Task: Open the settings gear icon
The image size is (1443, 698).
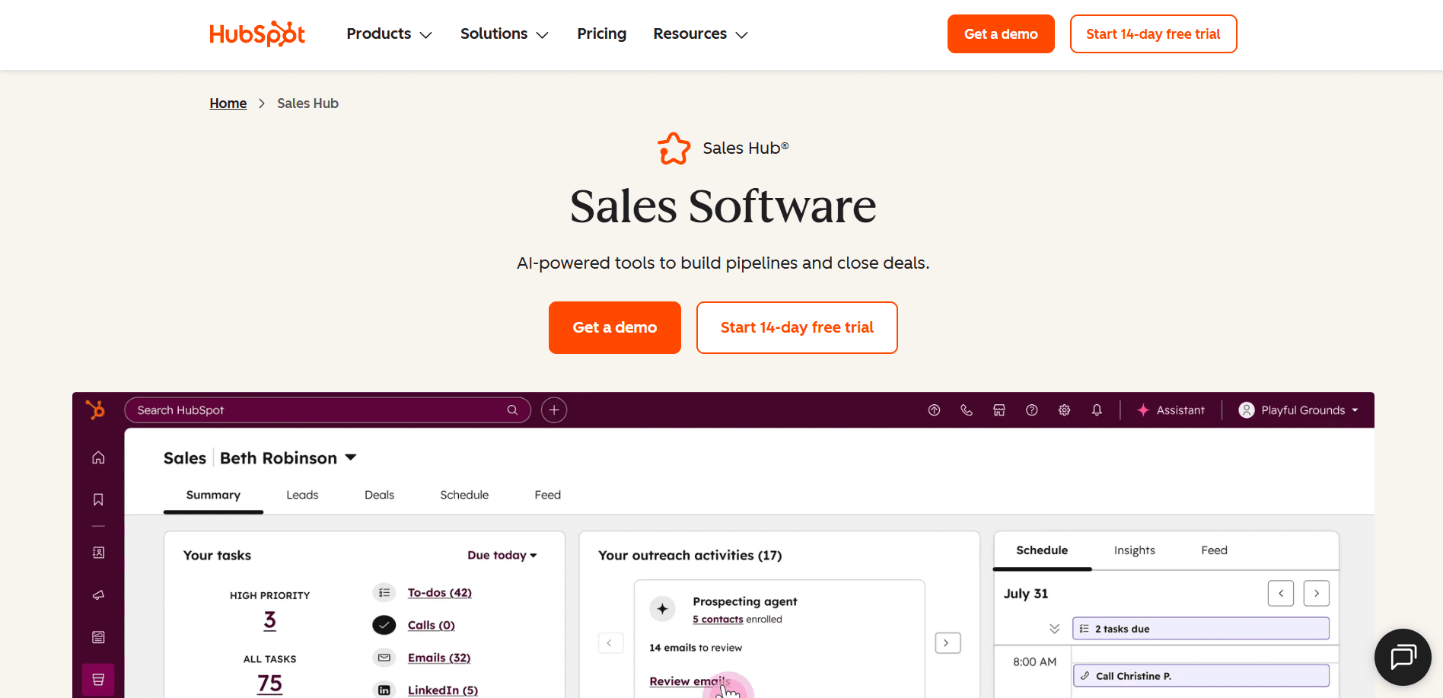Action: click(1064, 410)
